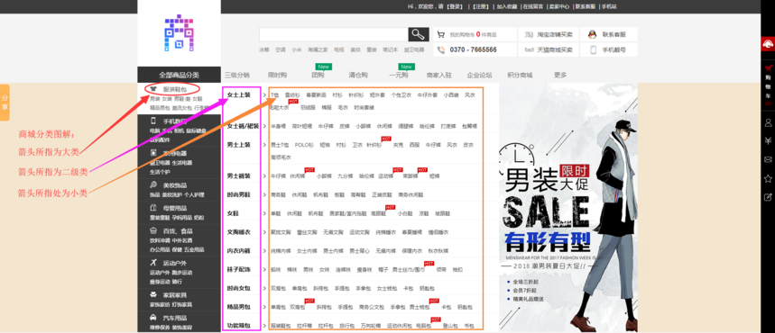Open the 商家入驻 nav item

(438, 76)
